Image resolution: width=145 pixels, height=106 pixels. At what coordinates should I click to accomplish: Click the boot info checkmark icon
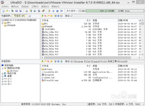pyautogui.click(x=30, y=16)
